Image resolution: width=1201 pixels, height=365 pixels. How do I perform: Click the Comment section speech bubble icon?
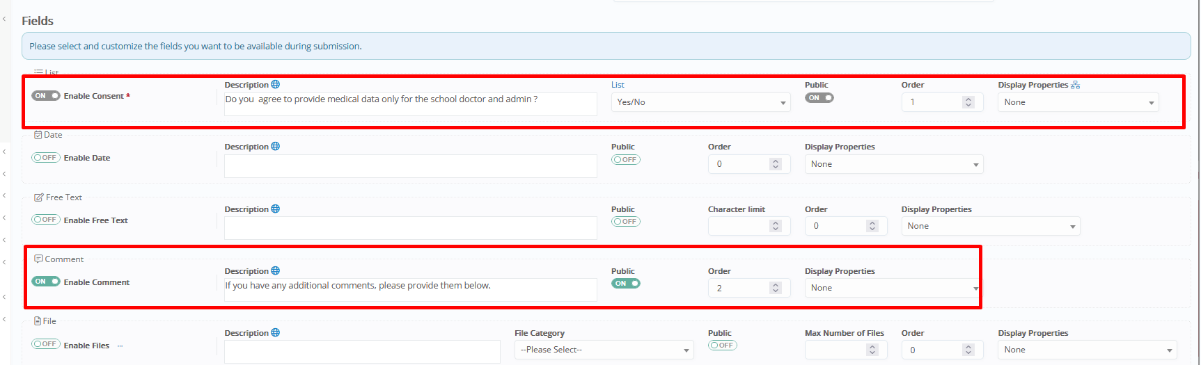tap(38, 259)
